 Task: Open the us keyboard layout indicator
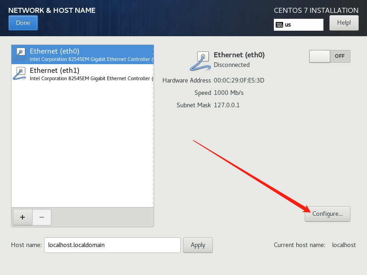tap(299, 25)
